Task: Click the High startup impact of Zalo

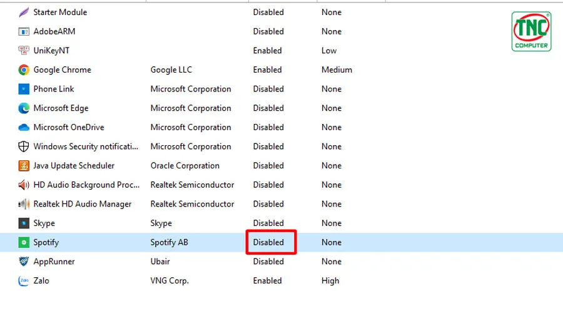Action: click(x=330, y=280)
